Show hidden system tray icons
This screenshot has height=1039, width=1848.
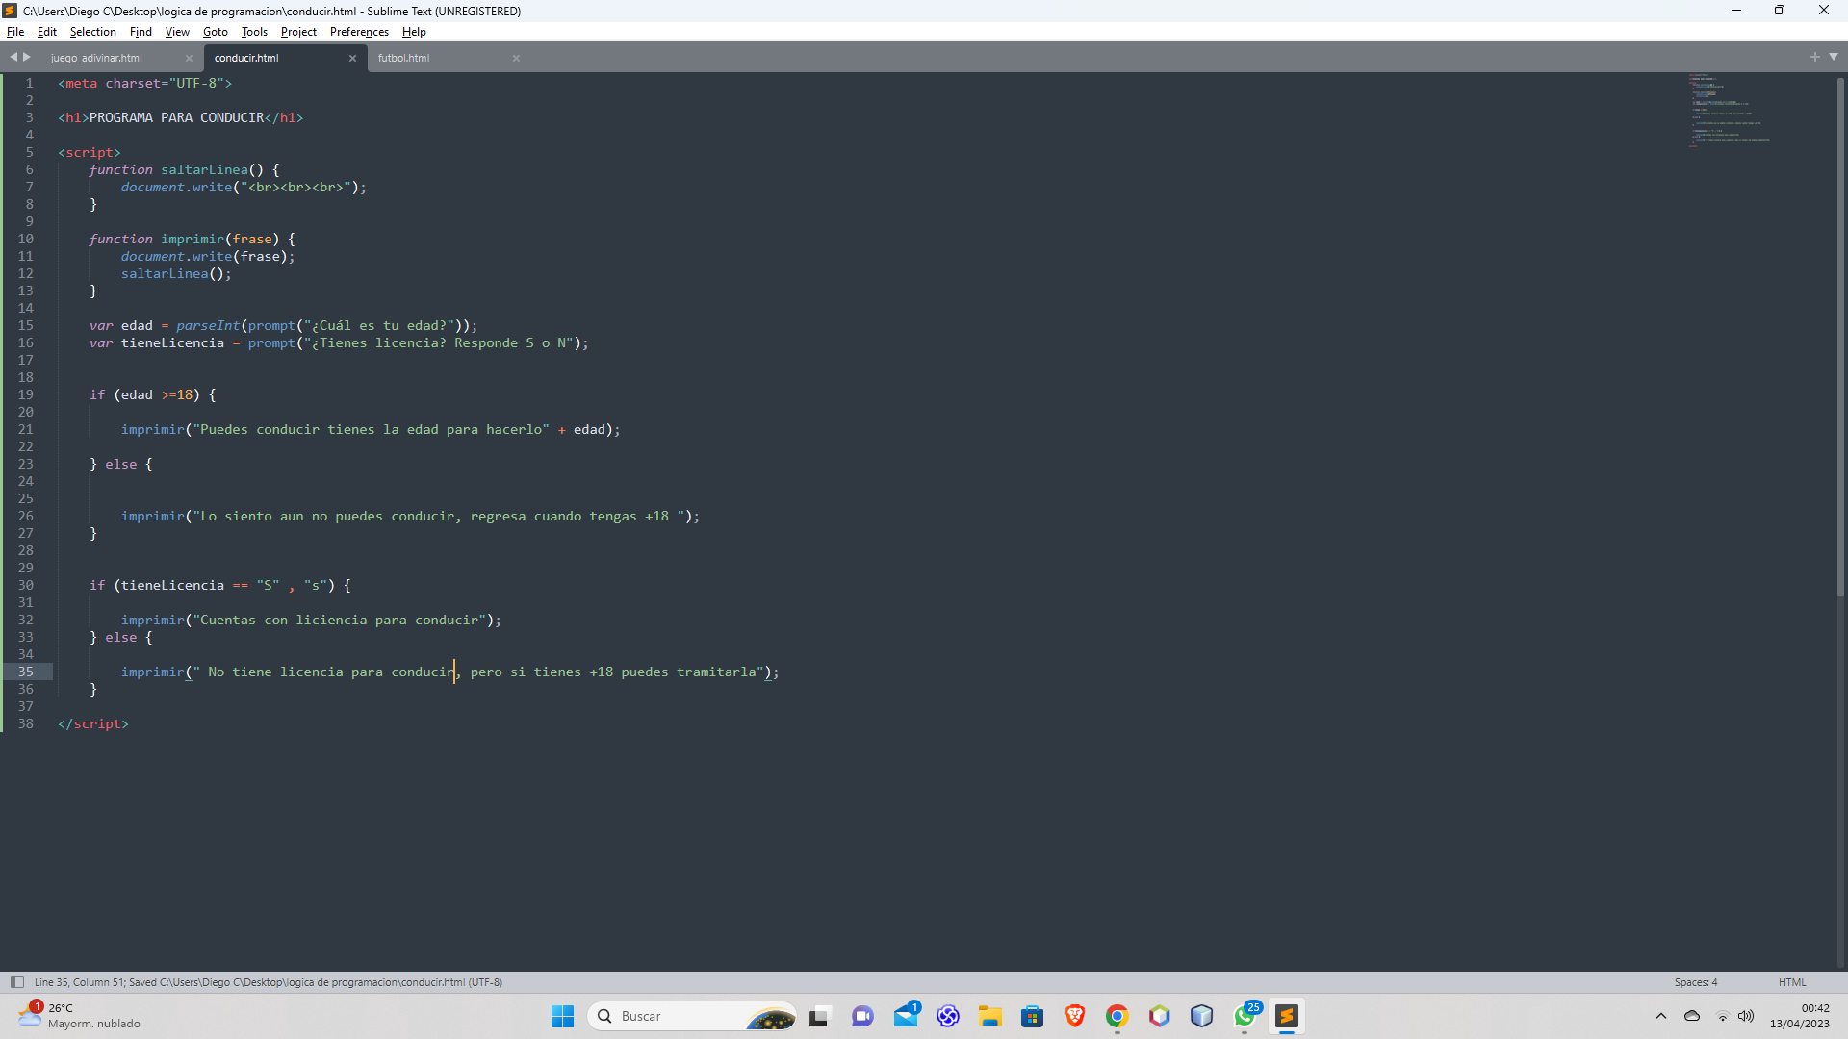1661,1016
